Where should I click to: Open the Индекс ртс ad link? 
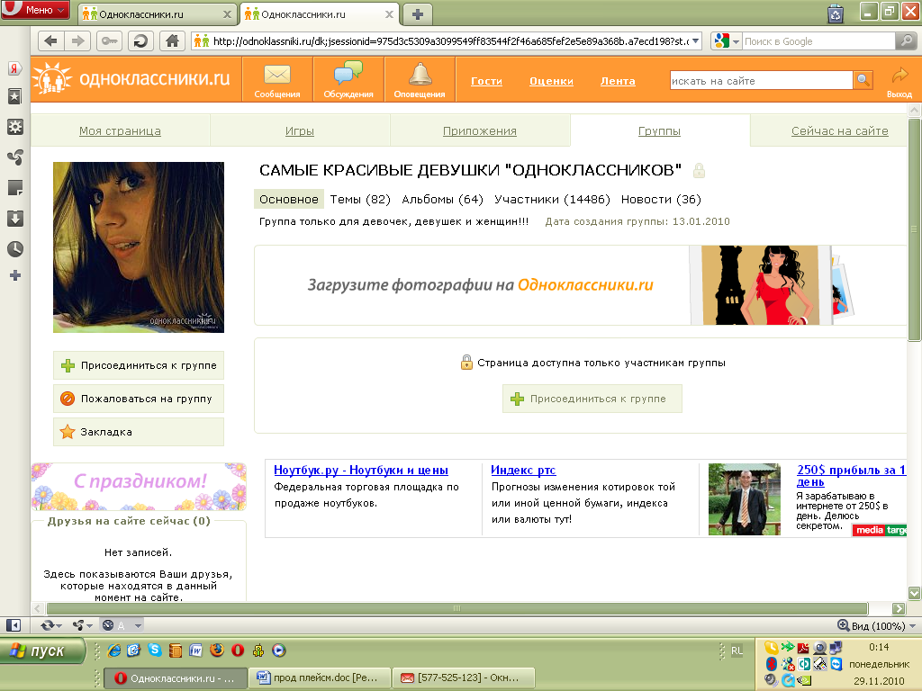click(x=523, y=470)
